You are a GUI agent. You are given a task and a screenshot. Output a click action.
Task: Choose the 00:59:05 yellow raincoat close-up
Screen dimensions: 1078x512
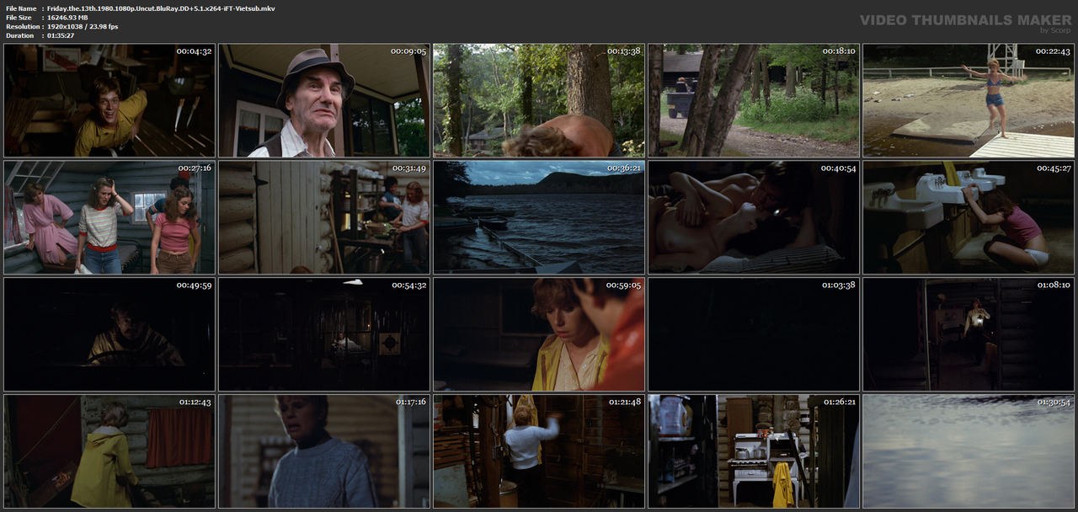(x=539, y=334)
